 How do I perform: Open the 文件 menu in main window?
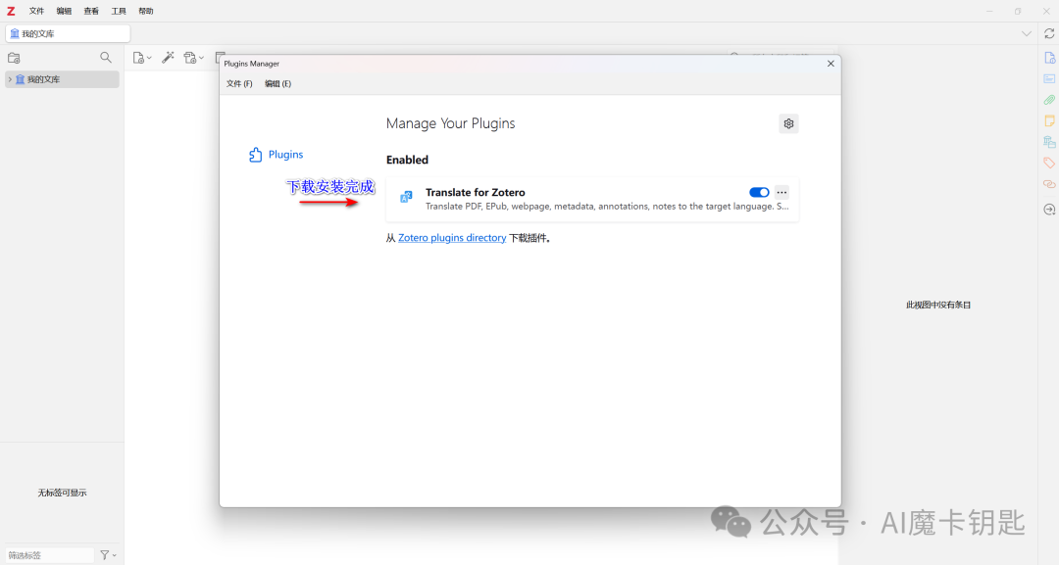[36, 11]
